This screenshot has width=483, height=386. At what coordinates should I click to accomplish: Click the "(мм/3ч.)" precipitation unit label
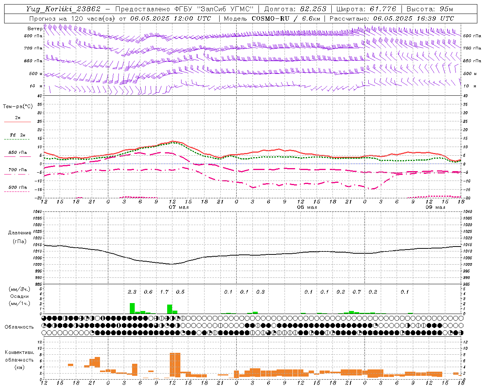pos(20,289)
